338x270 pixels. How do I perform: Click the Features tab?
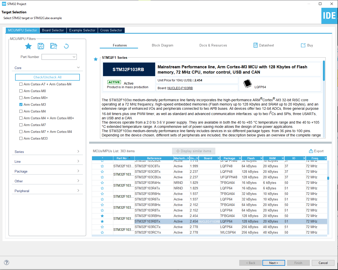[x=120, y=45]
